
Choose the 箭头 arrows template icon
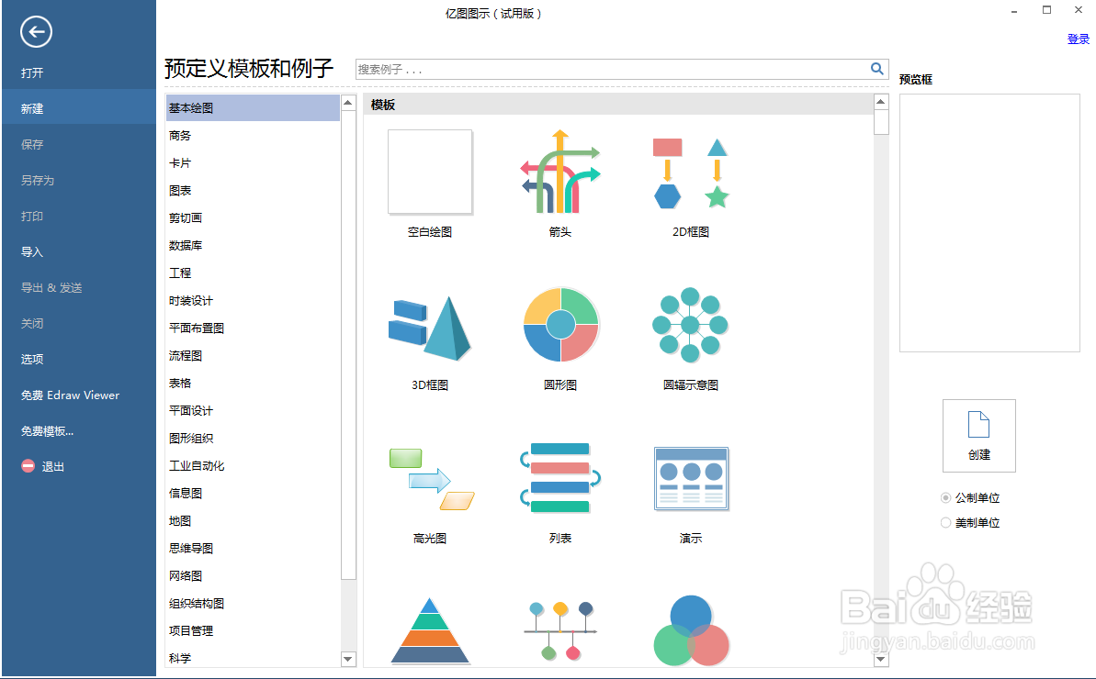pos(559,172)
